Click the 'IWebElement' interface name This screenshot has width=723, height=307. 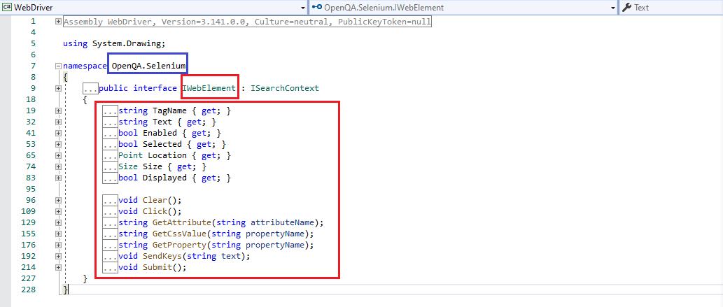tap(209, 88)
